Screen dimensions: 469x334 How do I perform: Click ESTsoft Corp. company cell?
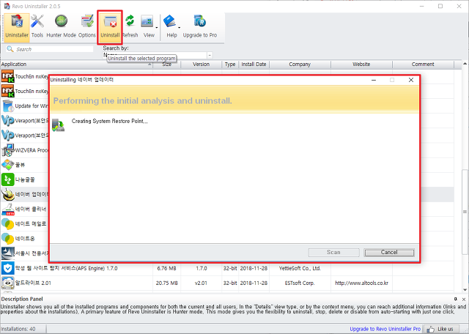[x=300, y=283]
